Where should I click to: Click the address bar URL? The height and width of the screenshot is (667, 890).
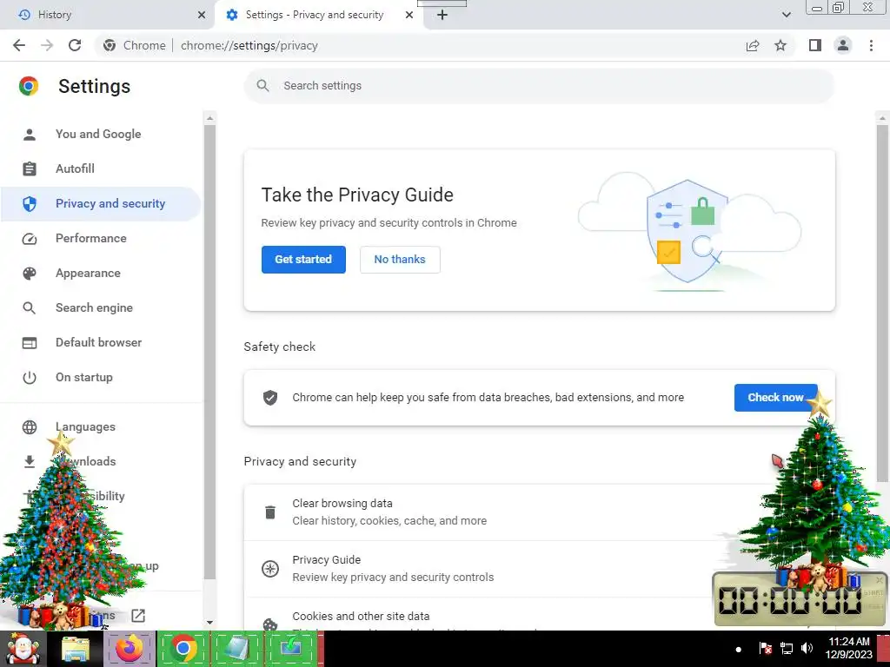(x=249, y=45)
